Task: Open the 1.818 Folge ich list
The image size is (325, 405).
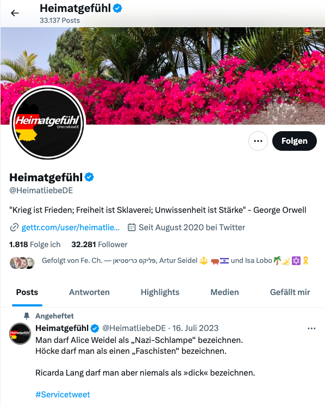Action: pos(35,244)
